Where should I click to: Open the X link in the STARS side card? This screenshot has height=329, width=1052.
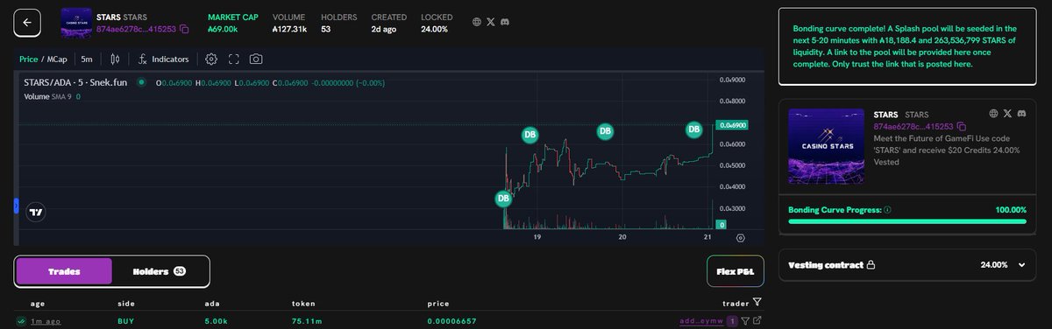pos(1007,114)
